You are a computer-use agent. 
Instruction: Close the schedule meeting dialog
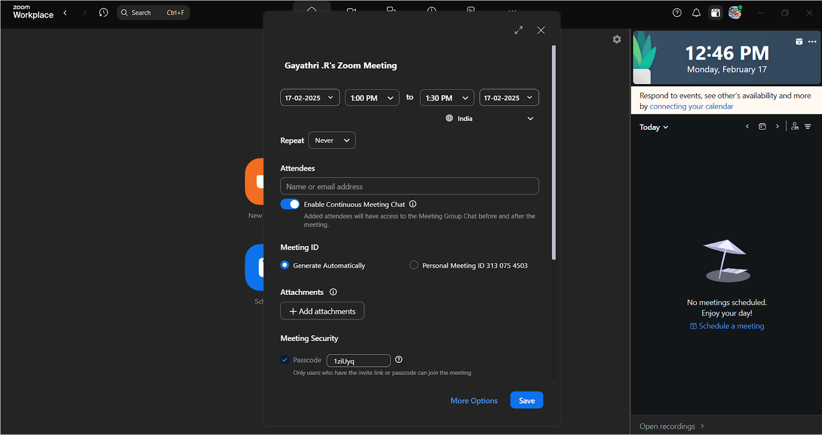pos(541,30)
